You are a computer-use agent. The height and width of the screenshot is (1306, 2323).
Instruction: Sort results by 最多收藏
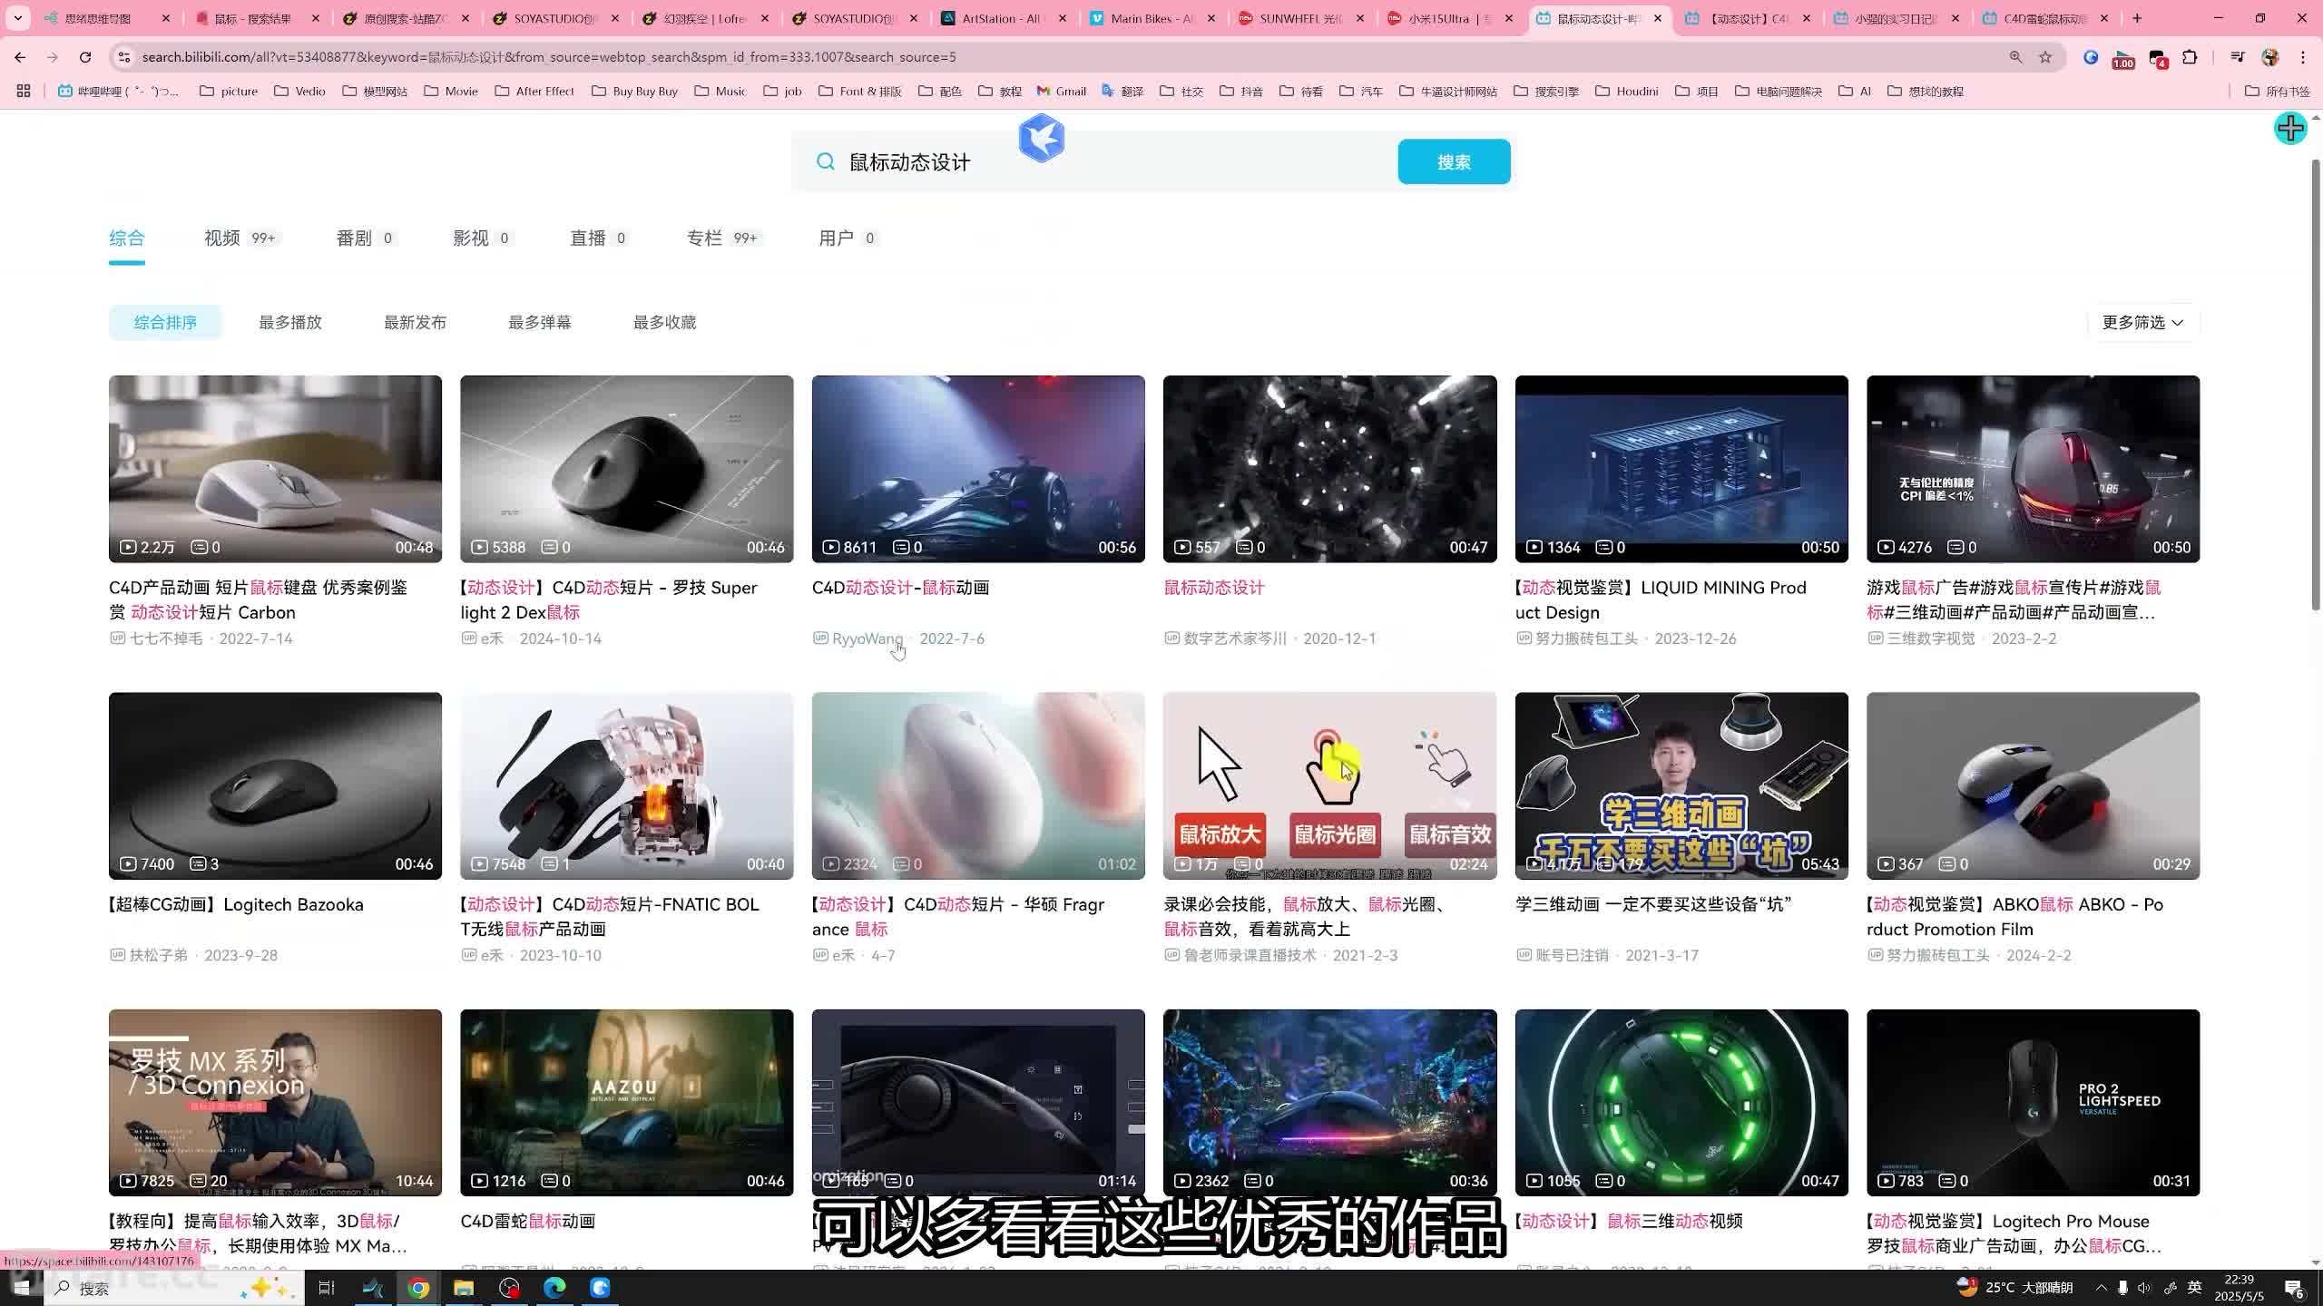tap(665, 322)
